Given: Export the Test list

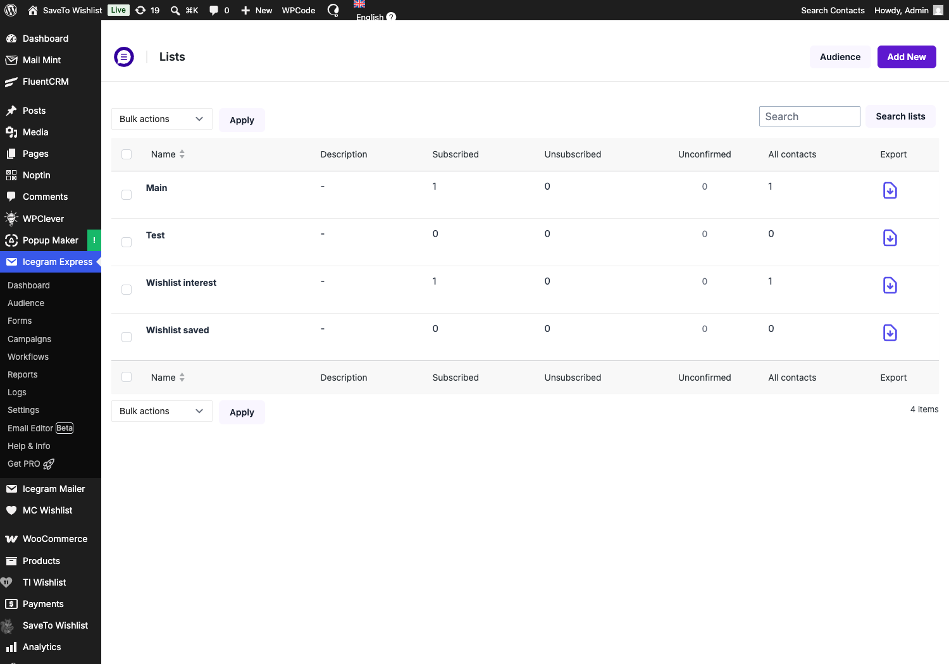Looking at the screenshot, I should pyautogui.click(x=890, y=238).
